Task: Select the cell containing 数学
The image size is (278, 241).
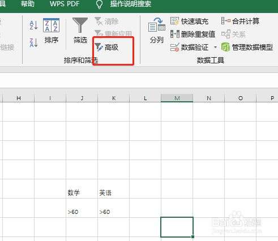Action: 82,189
